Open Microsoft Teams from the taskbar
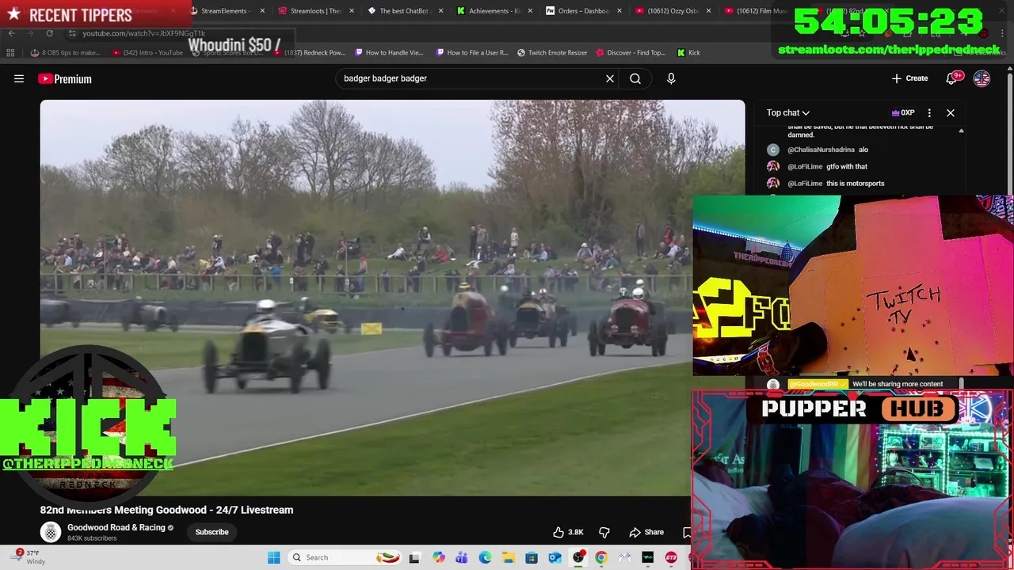Image resolution: width=1014 pixels, height=570 pixels. coord(461,557)
